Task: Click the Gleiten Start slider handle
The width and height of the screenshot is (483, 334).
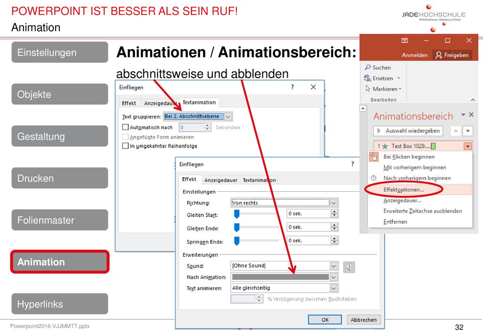Action: (237, 214)
